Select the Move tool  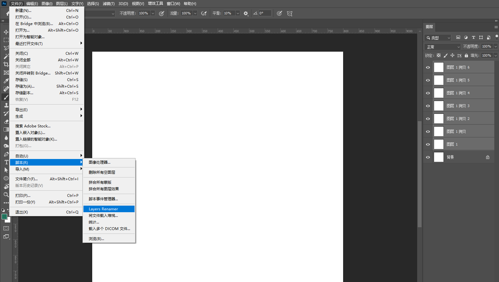[6, 32]
